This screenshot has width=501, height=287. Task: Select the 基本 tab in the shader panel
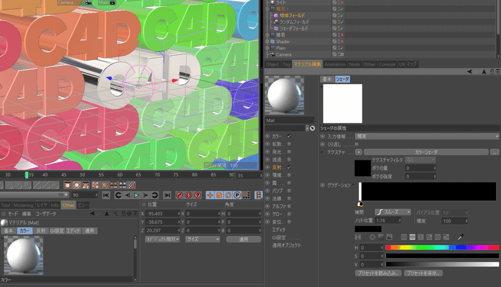327,79
